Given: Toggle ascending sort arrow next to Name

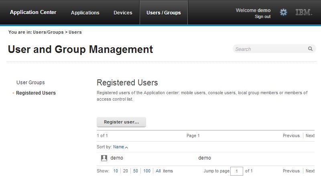Looking at the screenshot, I should (x=126, y=148).
